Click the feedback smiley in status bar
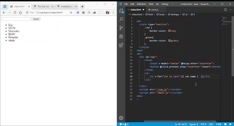Image resolution: width=234 pixels, height=126 pixels. pyautogui.click(x=225, y=124)
